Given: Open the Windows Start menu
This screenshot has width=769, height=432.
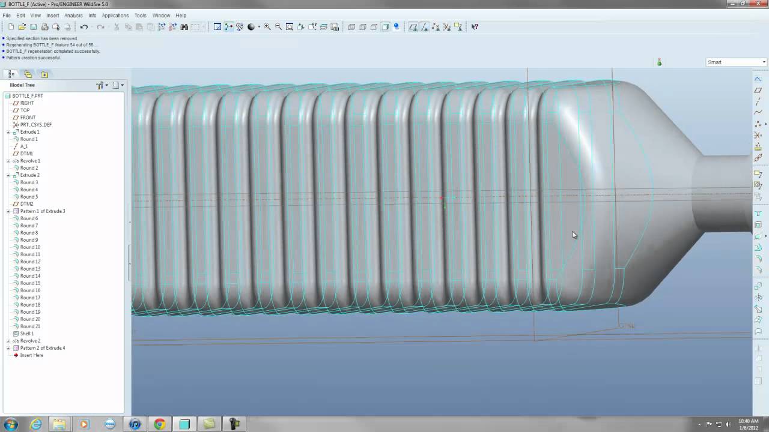Looking at the screenshot, I should pyautogui.click(x=10, y=424).
